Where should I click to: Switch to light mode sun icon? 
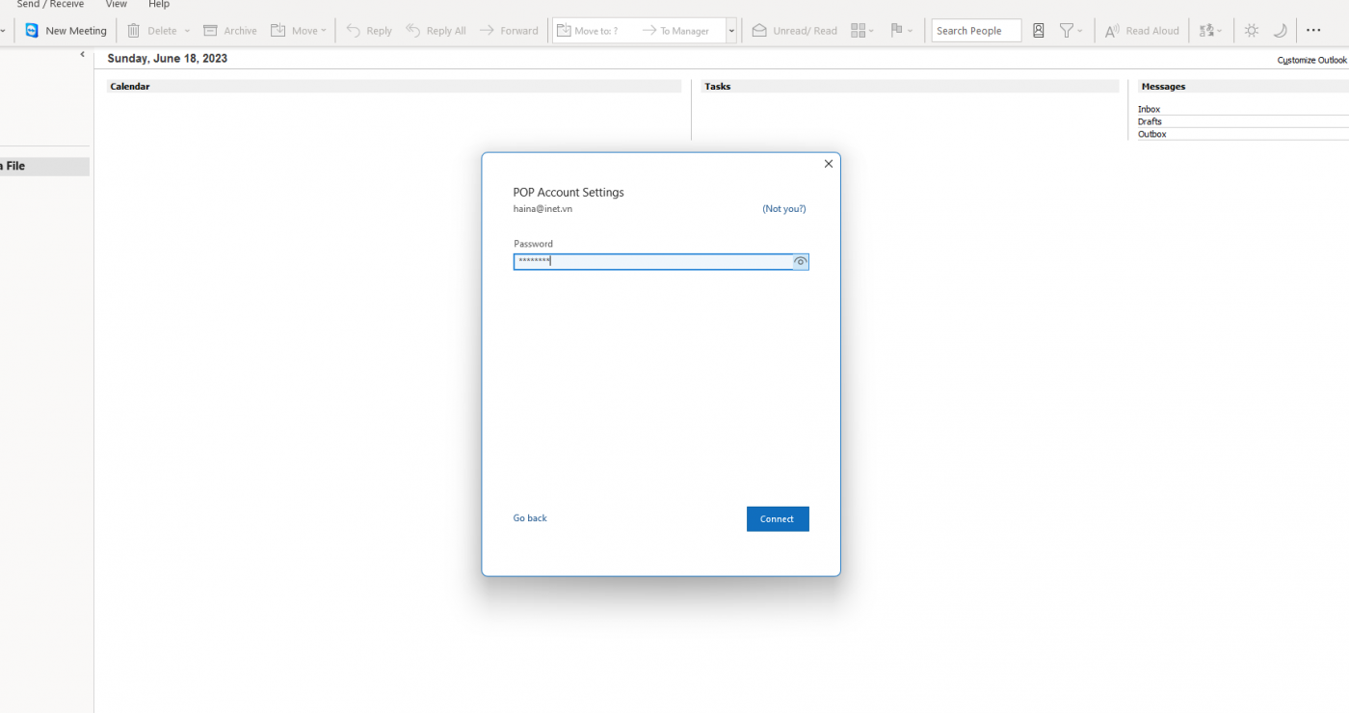tap(1251, 31)
